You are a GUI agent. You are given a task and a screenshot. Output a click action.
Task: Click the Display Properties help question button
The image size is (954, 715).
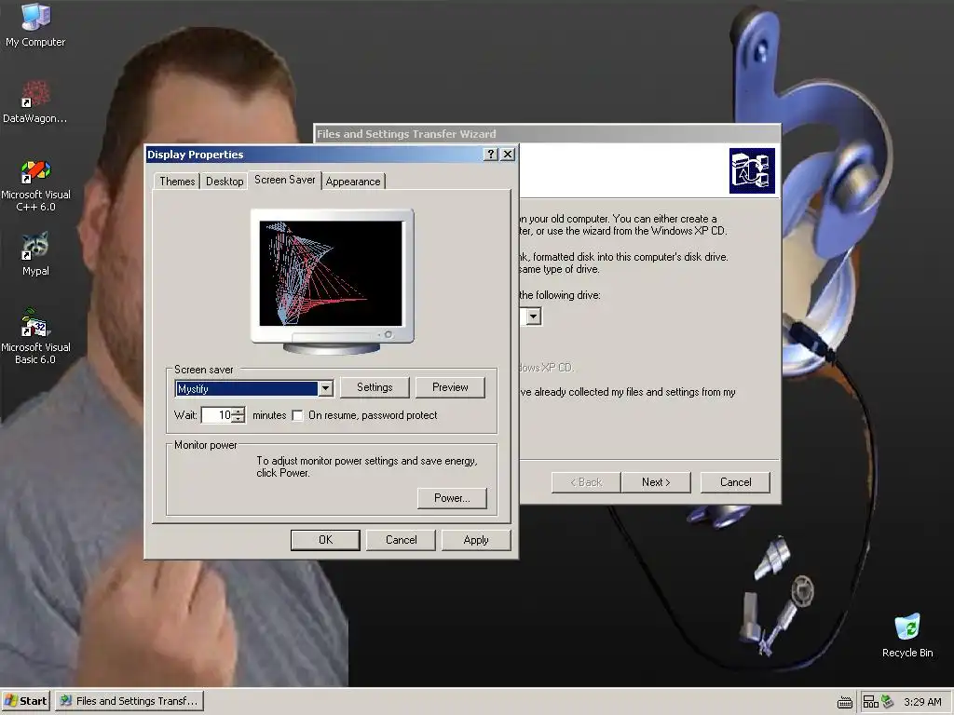[x=490, y=155]
